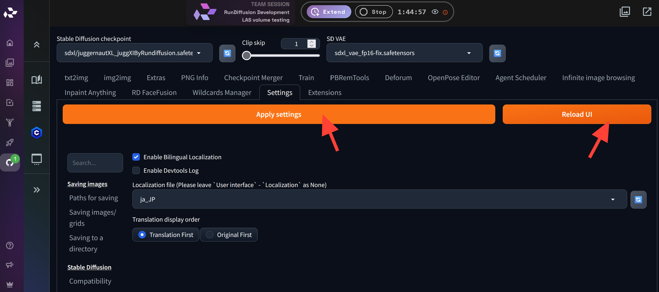The image size is (659, 292).
Task: Expand the secondary sidebar with double right chevron
Action: [x=37, y=190]
